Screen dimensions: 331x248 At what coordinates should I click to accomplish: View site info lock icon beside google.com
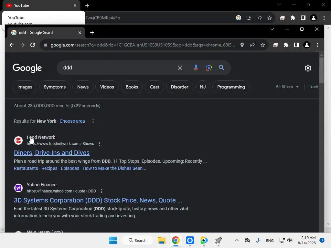(45, 45)
